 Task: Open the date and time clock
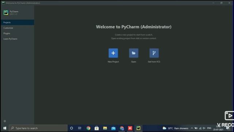(218, 128)
